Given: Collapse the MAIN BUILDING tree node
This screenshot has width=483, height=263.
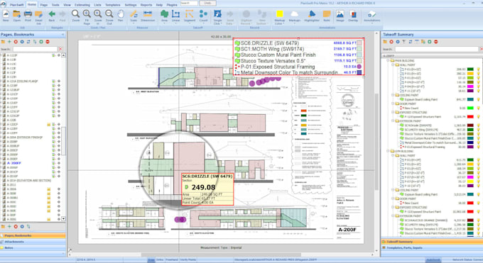Looking at the screenshot, I should pyautogui.click(x=388, y=61).
